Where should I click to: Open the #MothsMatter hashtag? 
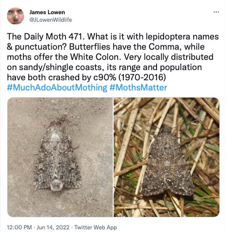coord(138,87)
